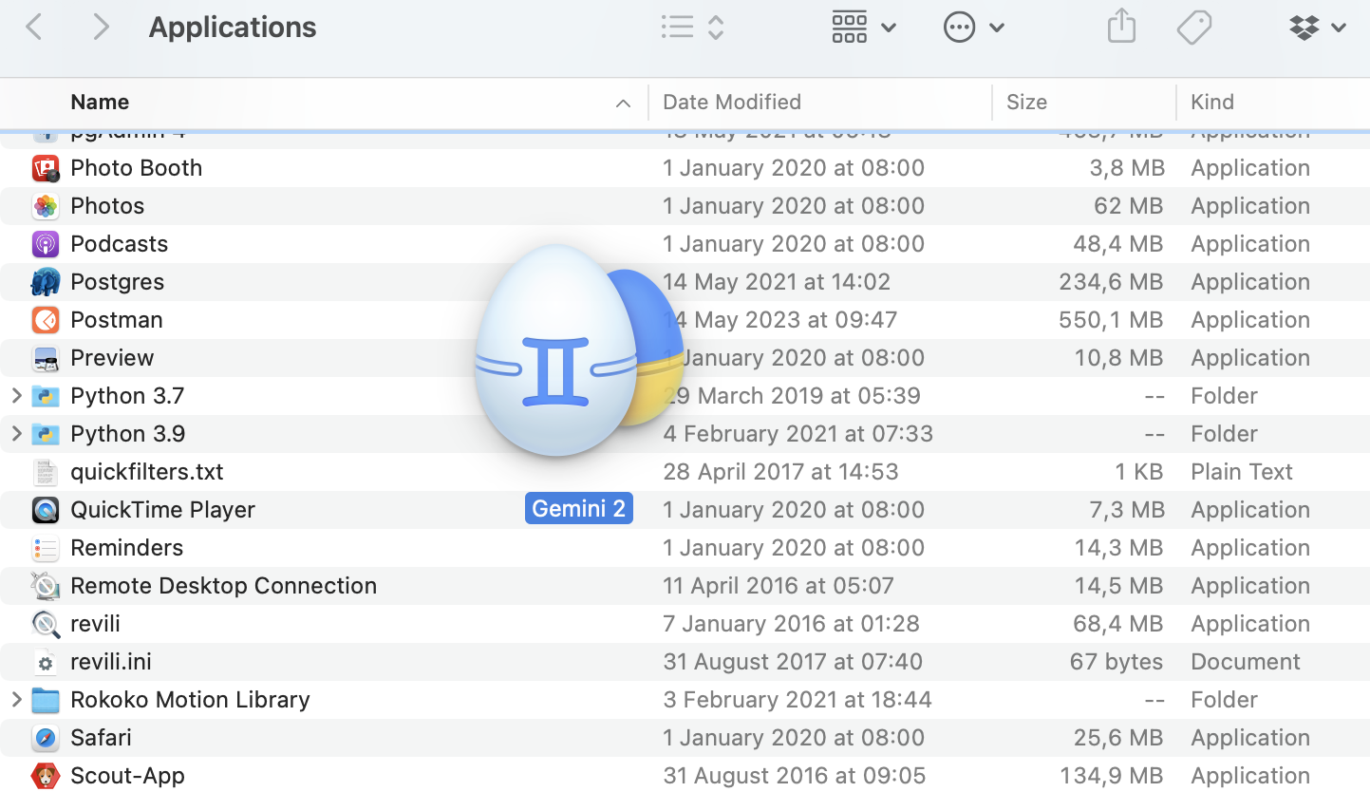Select the revili.ini file name

point(111,662)
